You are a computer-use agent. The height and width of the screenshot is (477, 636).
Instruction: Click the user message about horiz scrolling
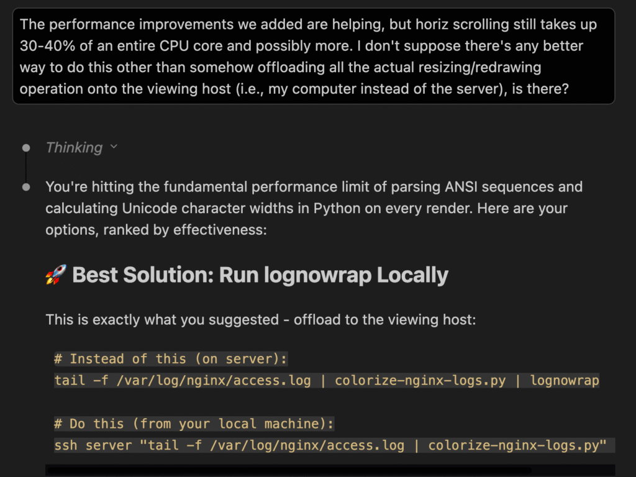click(314, 57)
